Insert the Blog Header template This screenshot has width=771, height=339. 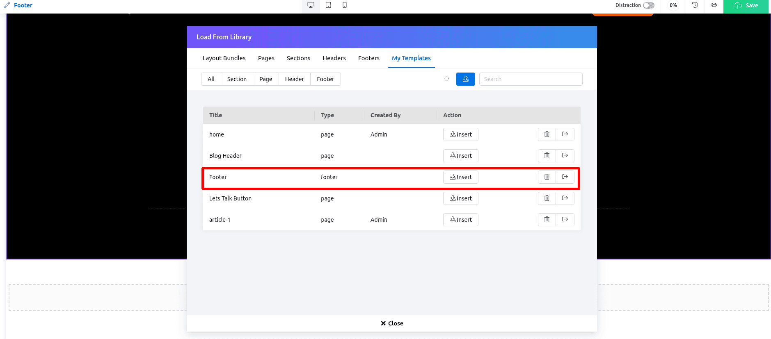(x=461, y=156)
